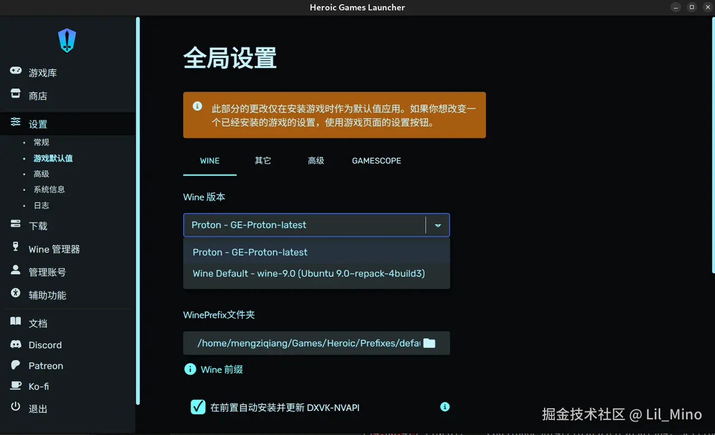Open 管理账号 account manager

[x=46, y=272]
